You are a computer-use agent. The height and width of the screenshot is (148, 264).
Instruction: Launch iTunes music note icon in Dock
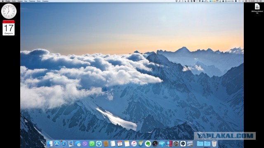[x=134, y=143]
